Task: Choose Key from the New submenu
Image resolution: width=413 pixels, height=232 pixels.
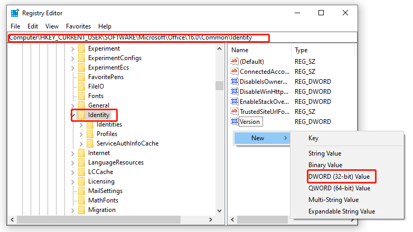Action: (313, 138)
